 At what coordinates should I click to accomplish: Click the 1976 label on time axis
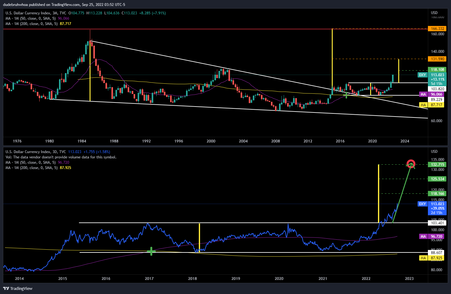click(17, 141)
